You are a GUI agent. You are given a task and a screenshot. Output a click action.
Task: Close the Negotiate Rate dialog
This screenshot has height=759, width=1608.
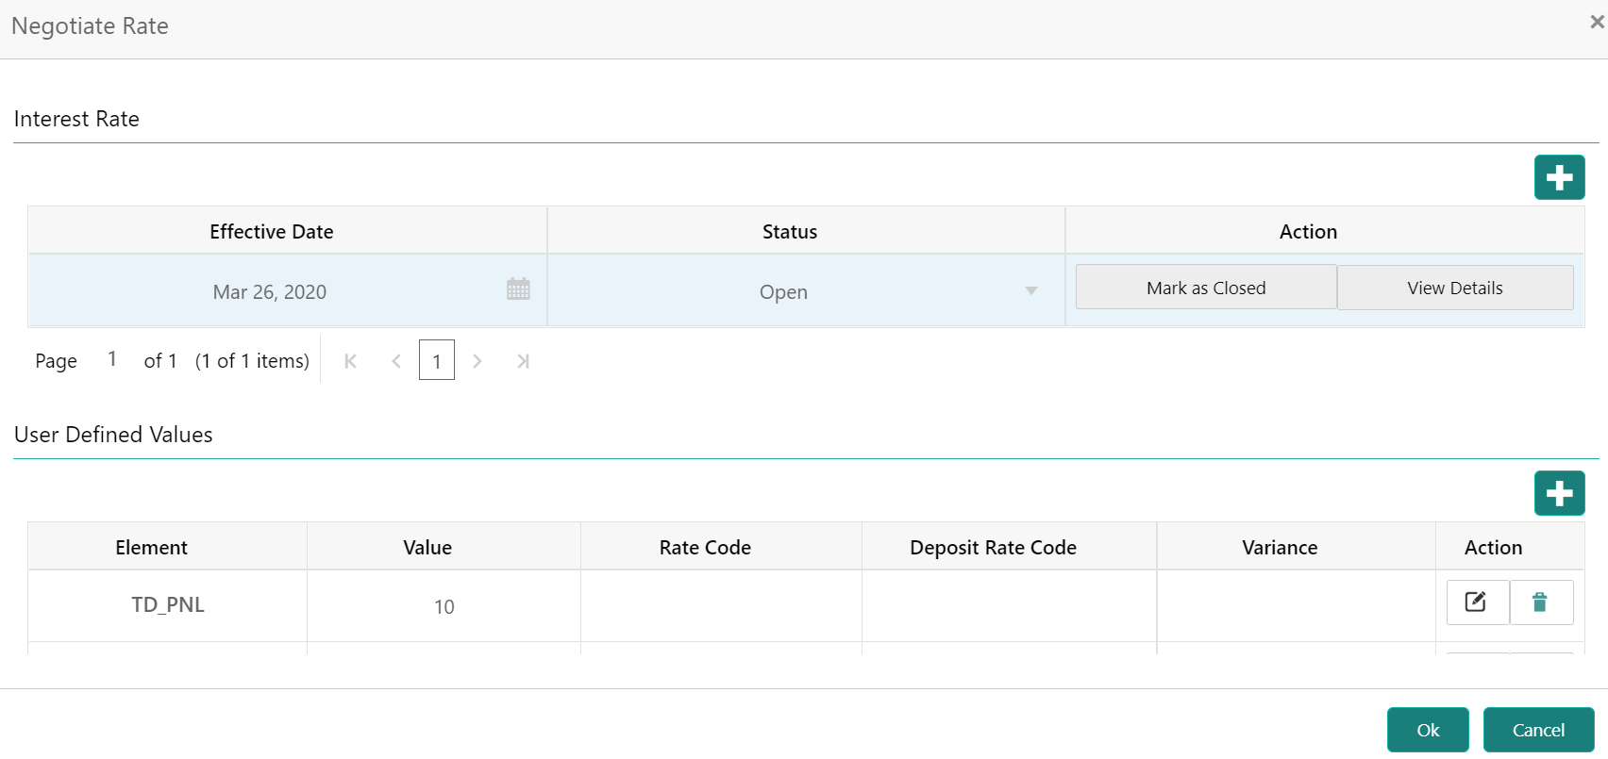pos(1597,22)
